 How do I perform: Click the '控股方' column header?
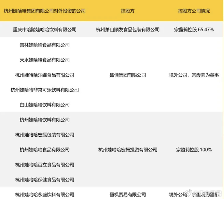click(x=128, y=11)
